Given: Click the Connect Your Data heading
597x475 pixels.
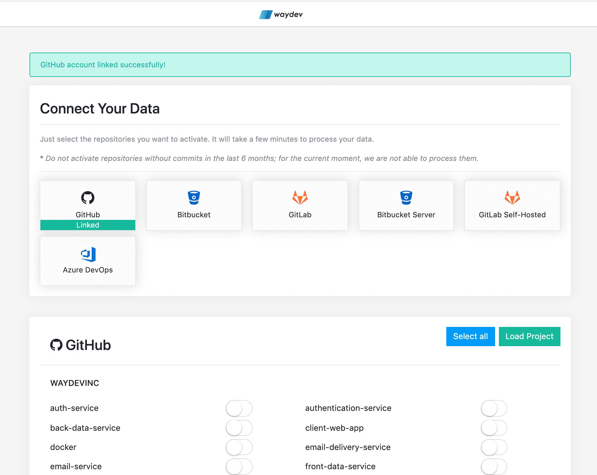Looking at the screenshot, I should pyautogui.click(x=100, y=109).
